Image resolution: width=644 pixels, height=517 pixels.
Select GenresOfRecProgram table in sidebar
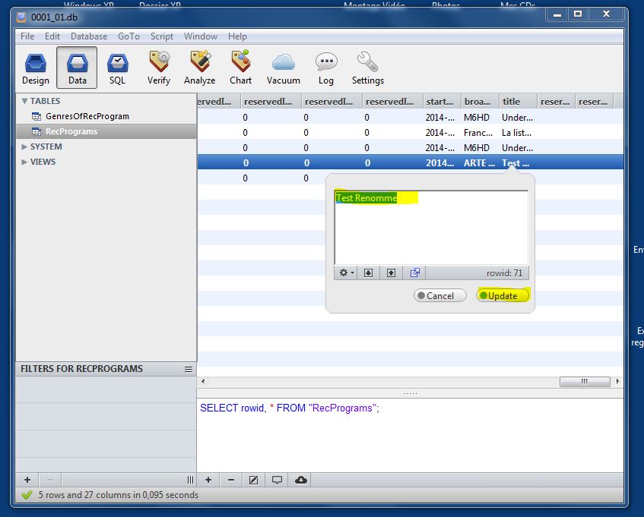[87, 116]
